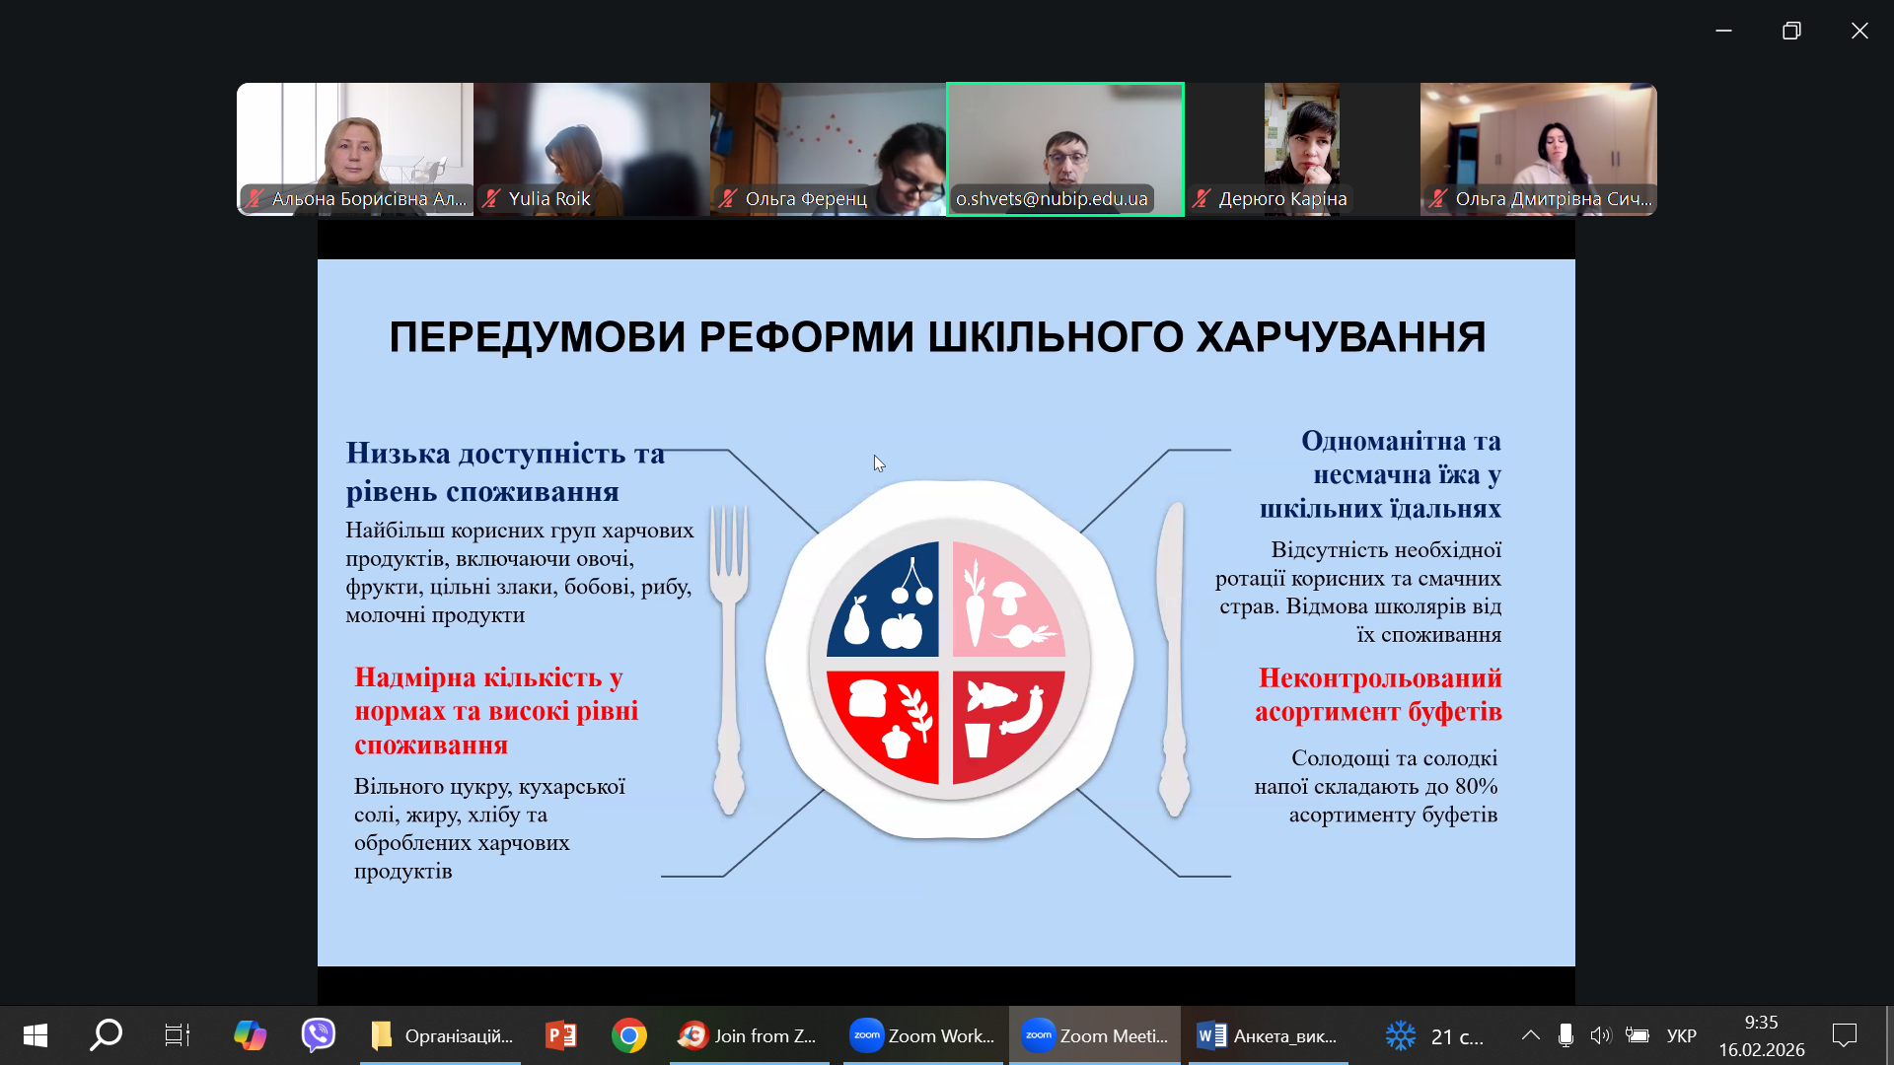This screenshot has height=1065, width=1894.
Task: Open the notification center icon
Action: click(x=1844, y=1035)
